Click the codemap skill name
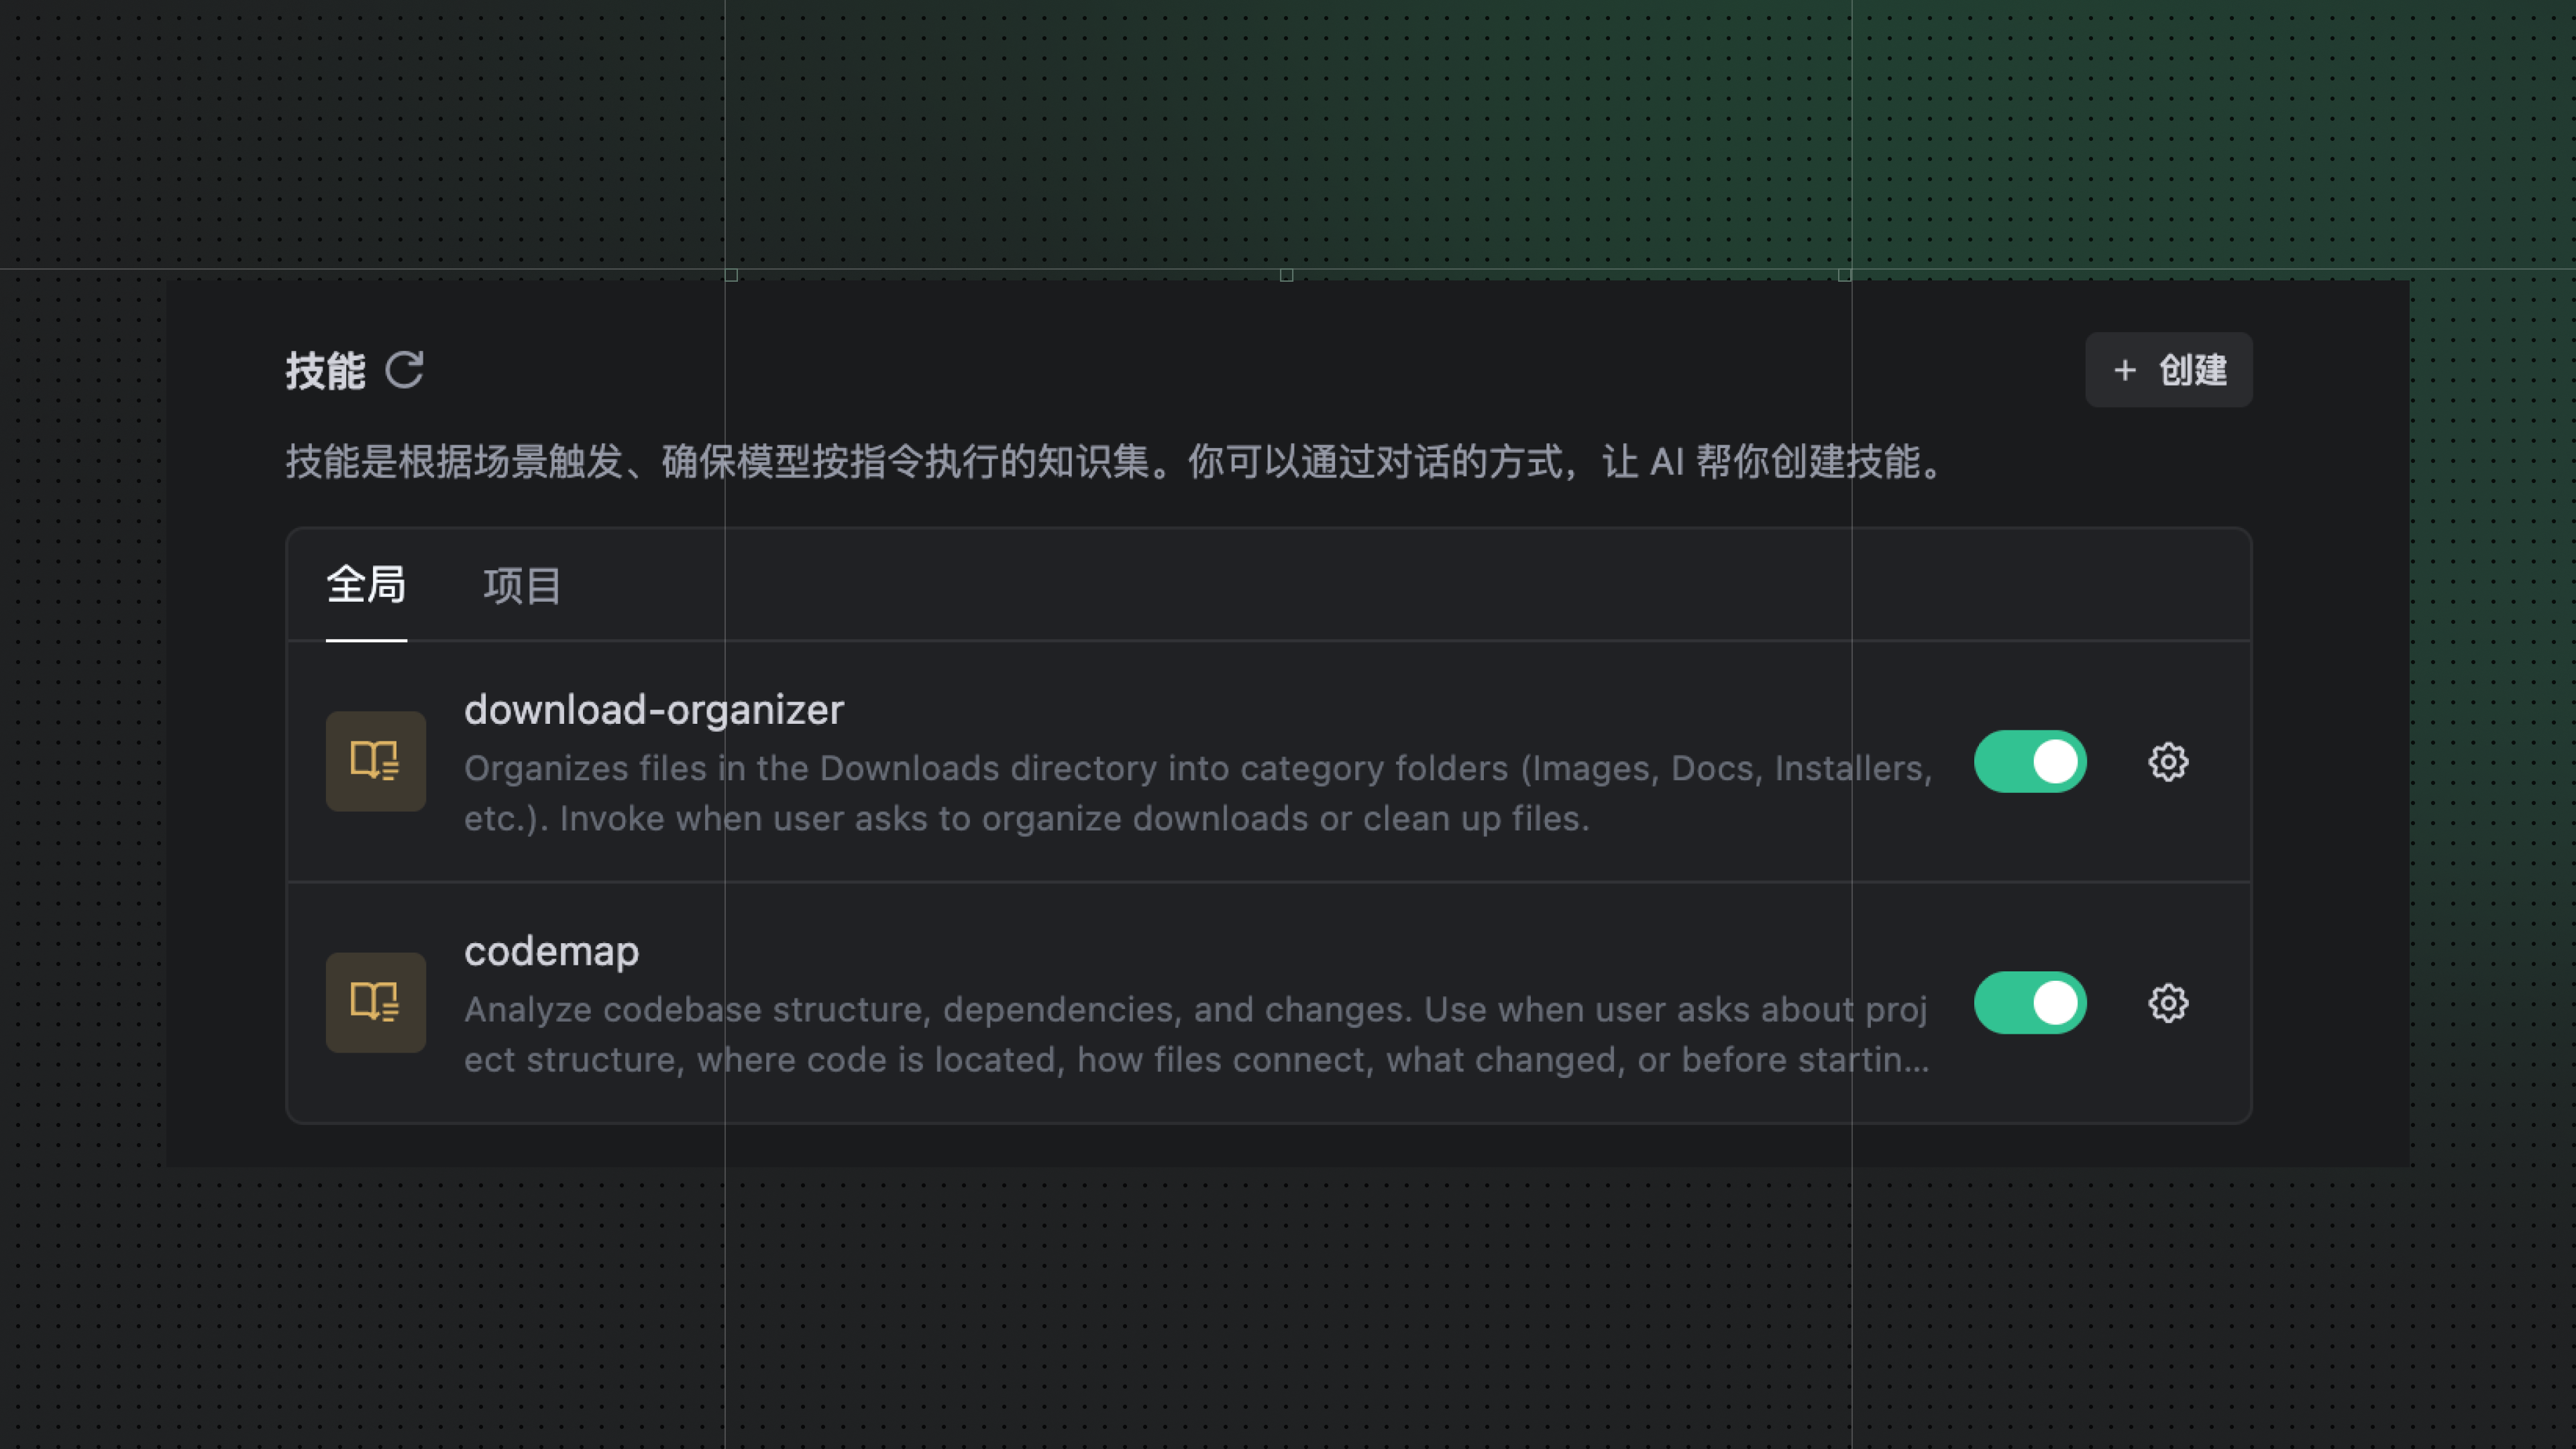Viewport: 2576px width, 1449px height. (551, 951)
